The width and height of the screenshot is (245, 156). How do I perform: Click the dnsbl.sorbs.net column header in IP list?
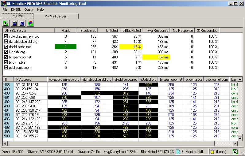point(126,80)
